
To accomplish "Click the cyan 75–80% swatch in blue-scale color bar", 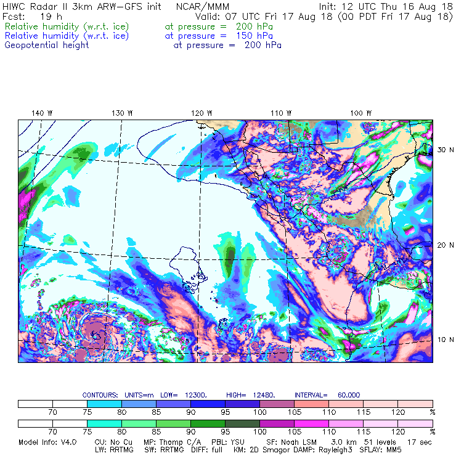I will click(x=104, y=404).
